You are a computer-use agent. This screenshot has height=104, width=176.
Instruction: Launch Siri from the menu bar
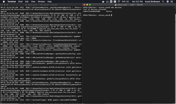[167, 2]
